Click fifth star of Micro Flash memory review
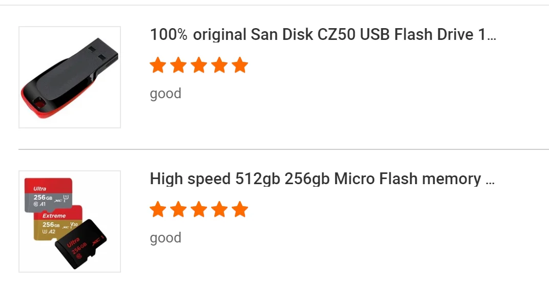 pyautogui.click(x=239, y=210)
